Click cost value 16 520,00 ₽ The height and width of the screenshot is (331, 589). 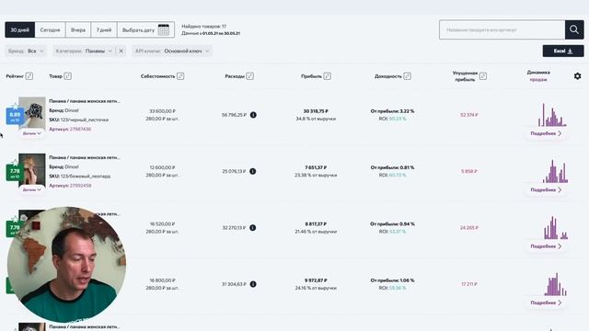(162, 223)
